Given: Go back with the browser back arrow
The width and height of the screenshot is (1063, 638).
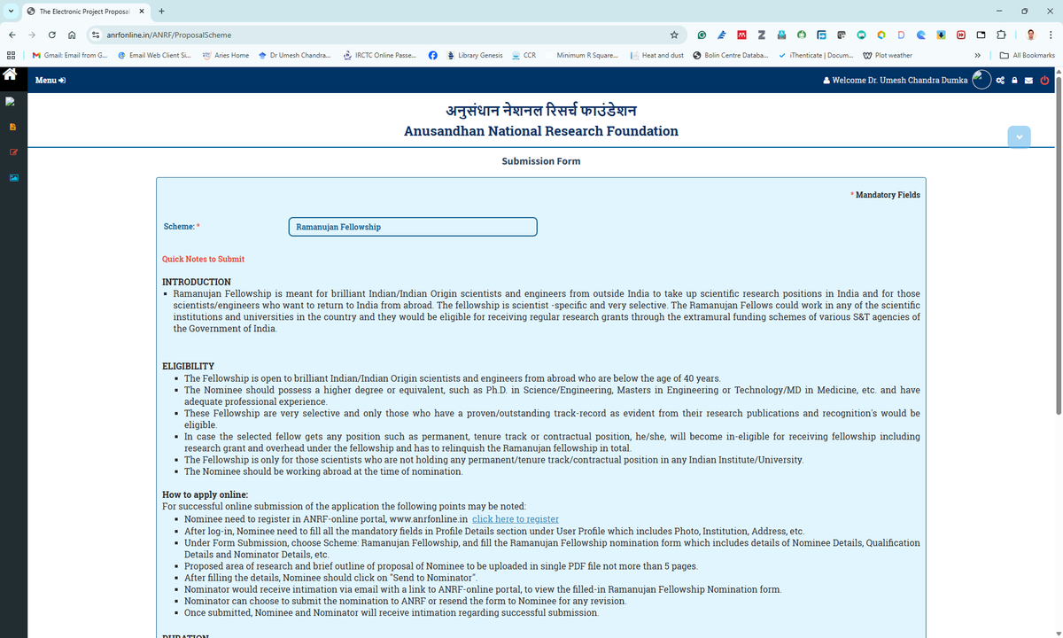Looking at the screenshot, I should (x=12, y=35).
